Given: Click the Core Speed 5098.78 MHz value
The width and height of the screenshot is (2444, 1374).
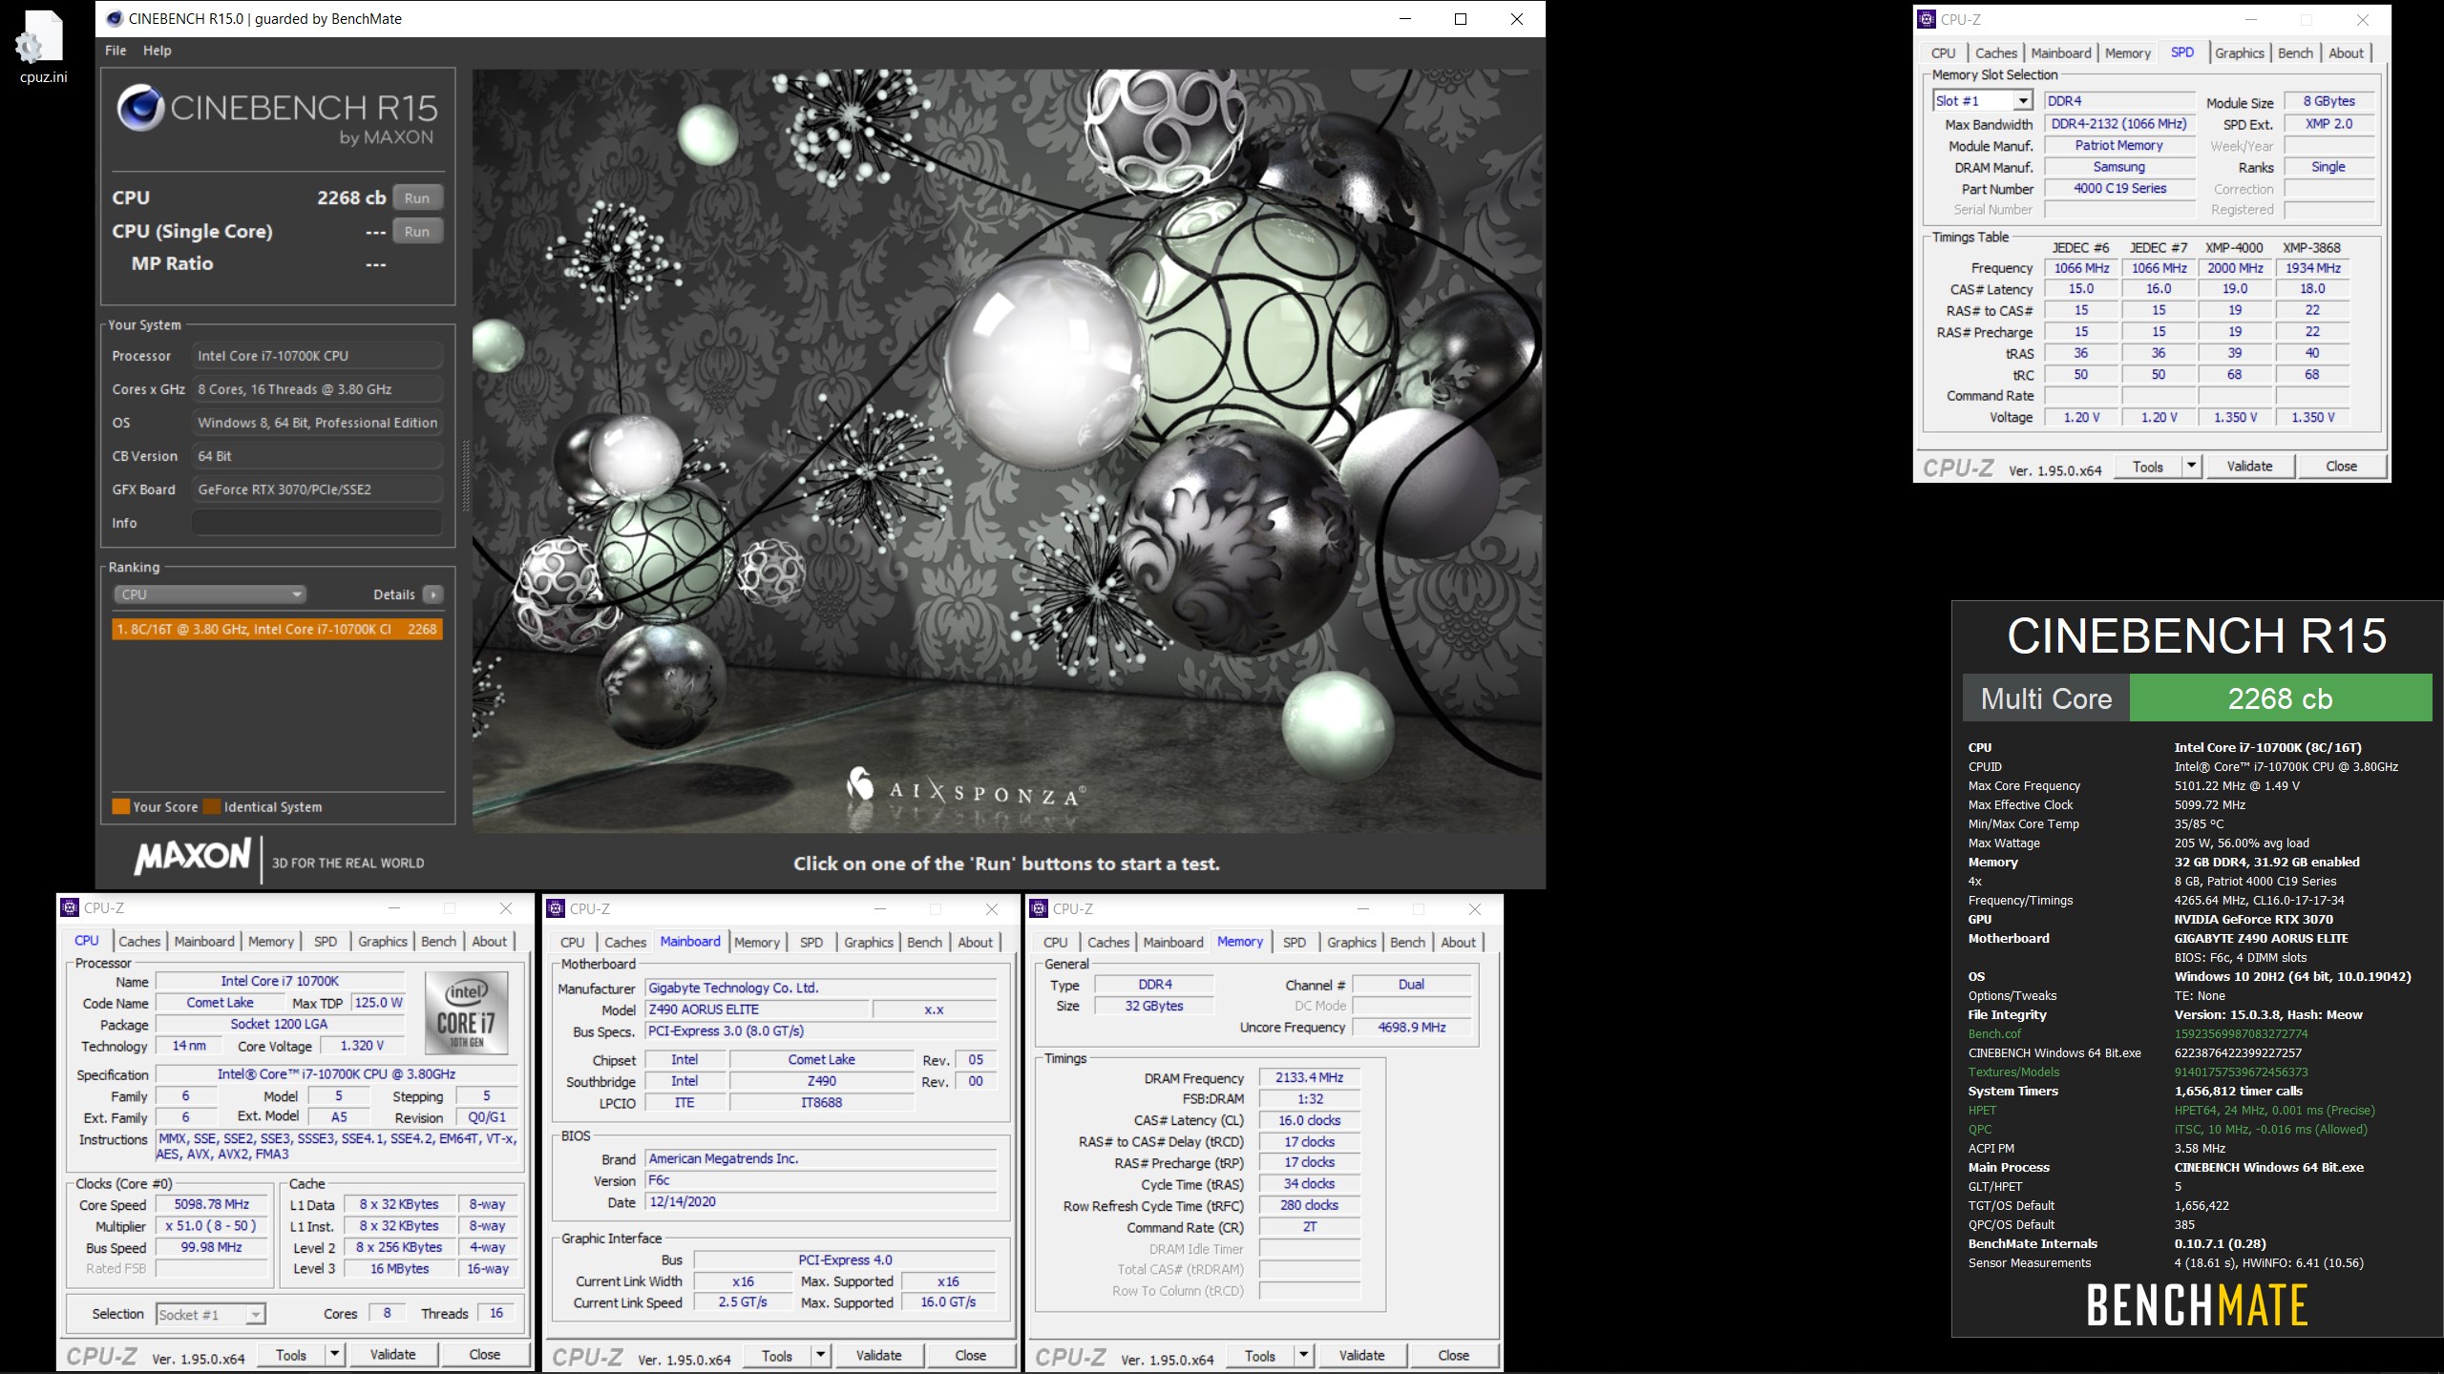Looking at the screenshot, I should pyautogui.click(x=211, y=1204).
